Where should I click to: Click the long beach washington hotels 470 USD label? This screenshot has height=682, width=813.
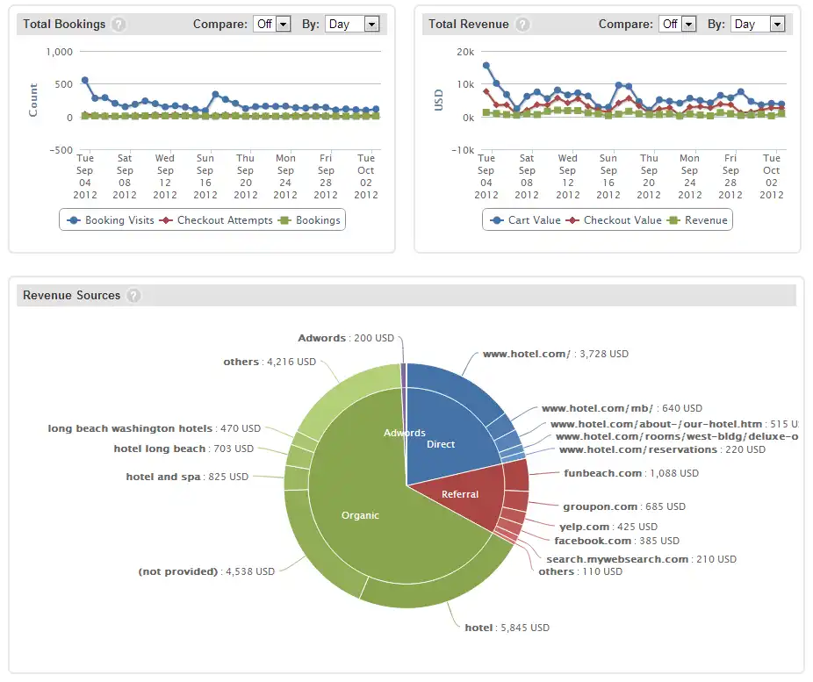(154, 428)
